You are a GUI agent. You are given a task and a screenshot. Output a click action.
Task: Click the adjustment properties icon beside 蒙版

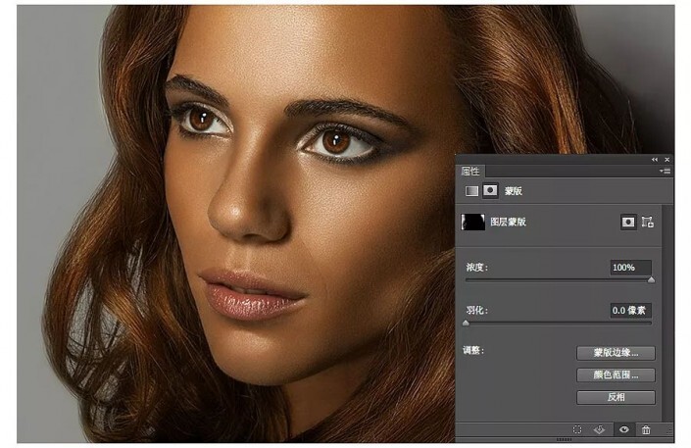(471, 191)
